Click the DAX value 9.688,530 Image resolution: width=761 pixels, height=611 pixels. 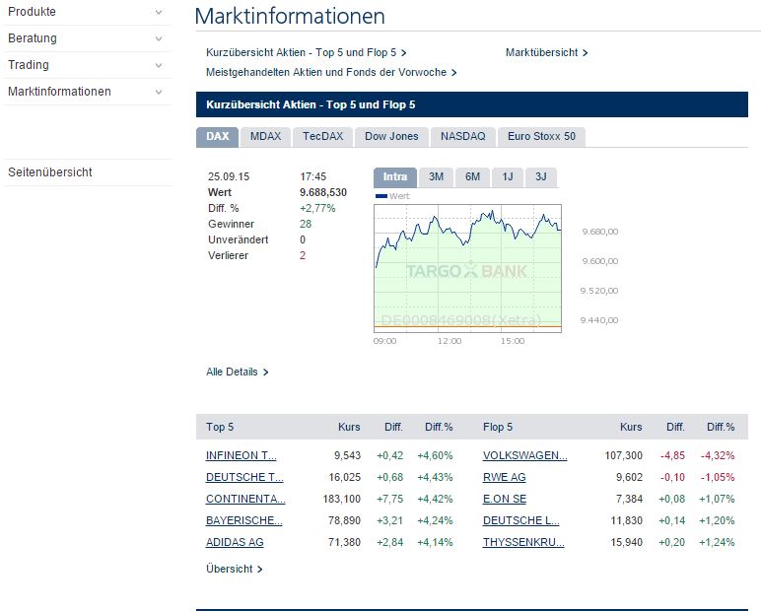pyautogui.click(x=323, y=193)
